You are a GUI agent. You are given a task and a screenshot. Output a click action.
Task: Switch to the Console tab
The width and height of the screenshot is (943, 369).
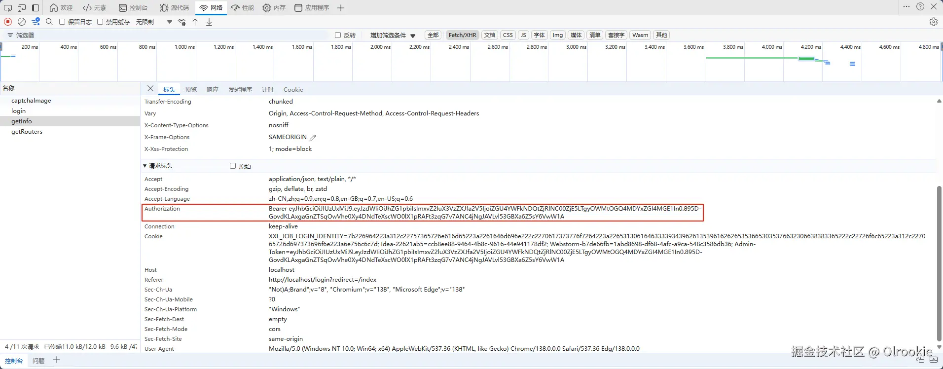click(x=133, y=8)
